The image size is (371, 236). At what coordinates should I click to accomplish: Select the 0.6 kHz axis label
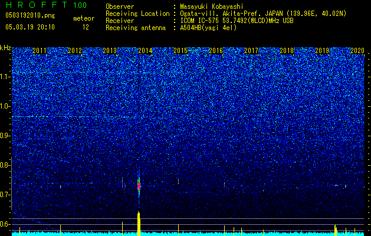pyautogui.click(x=5, y=224)
